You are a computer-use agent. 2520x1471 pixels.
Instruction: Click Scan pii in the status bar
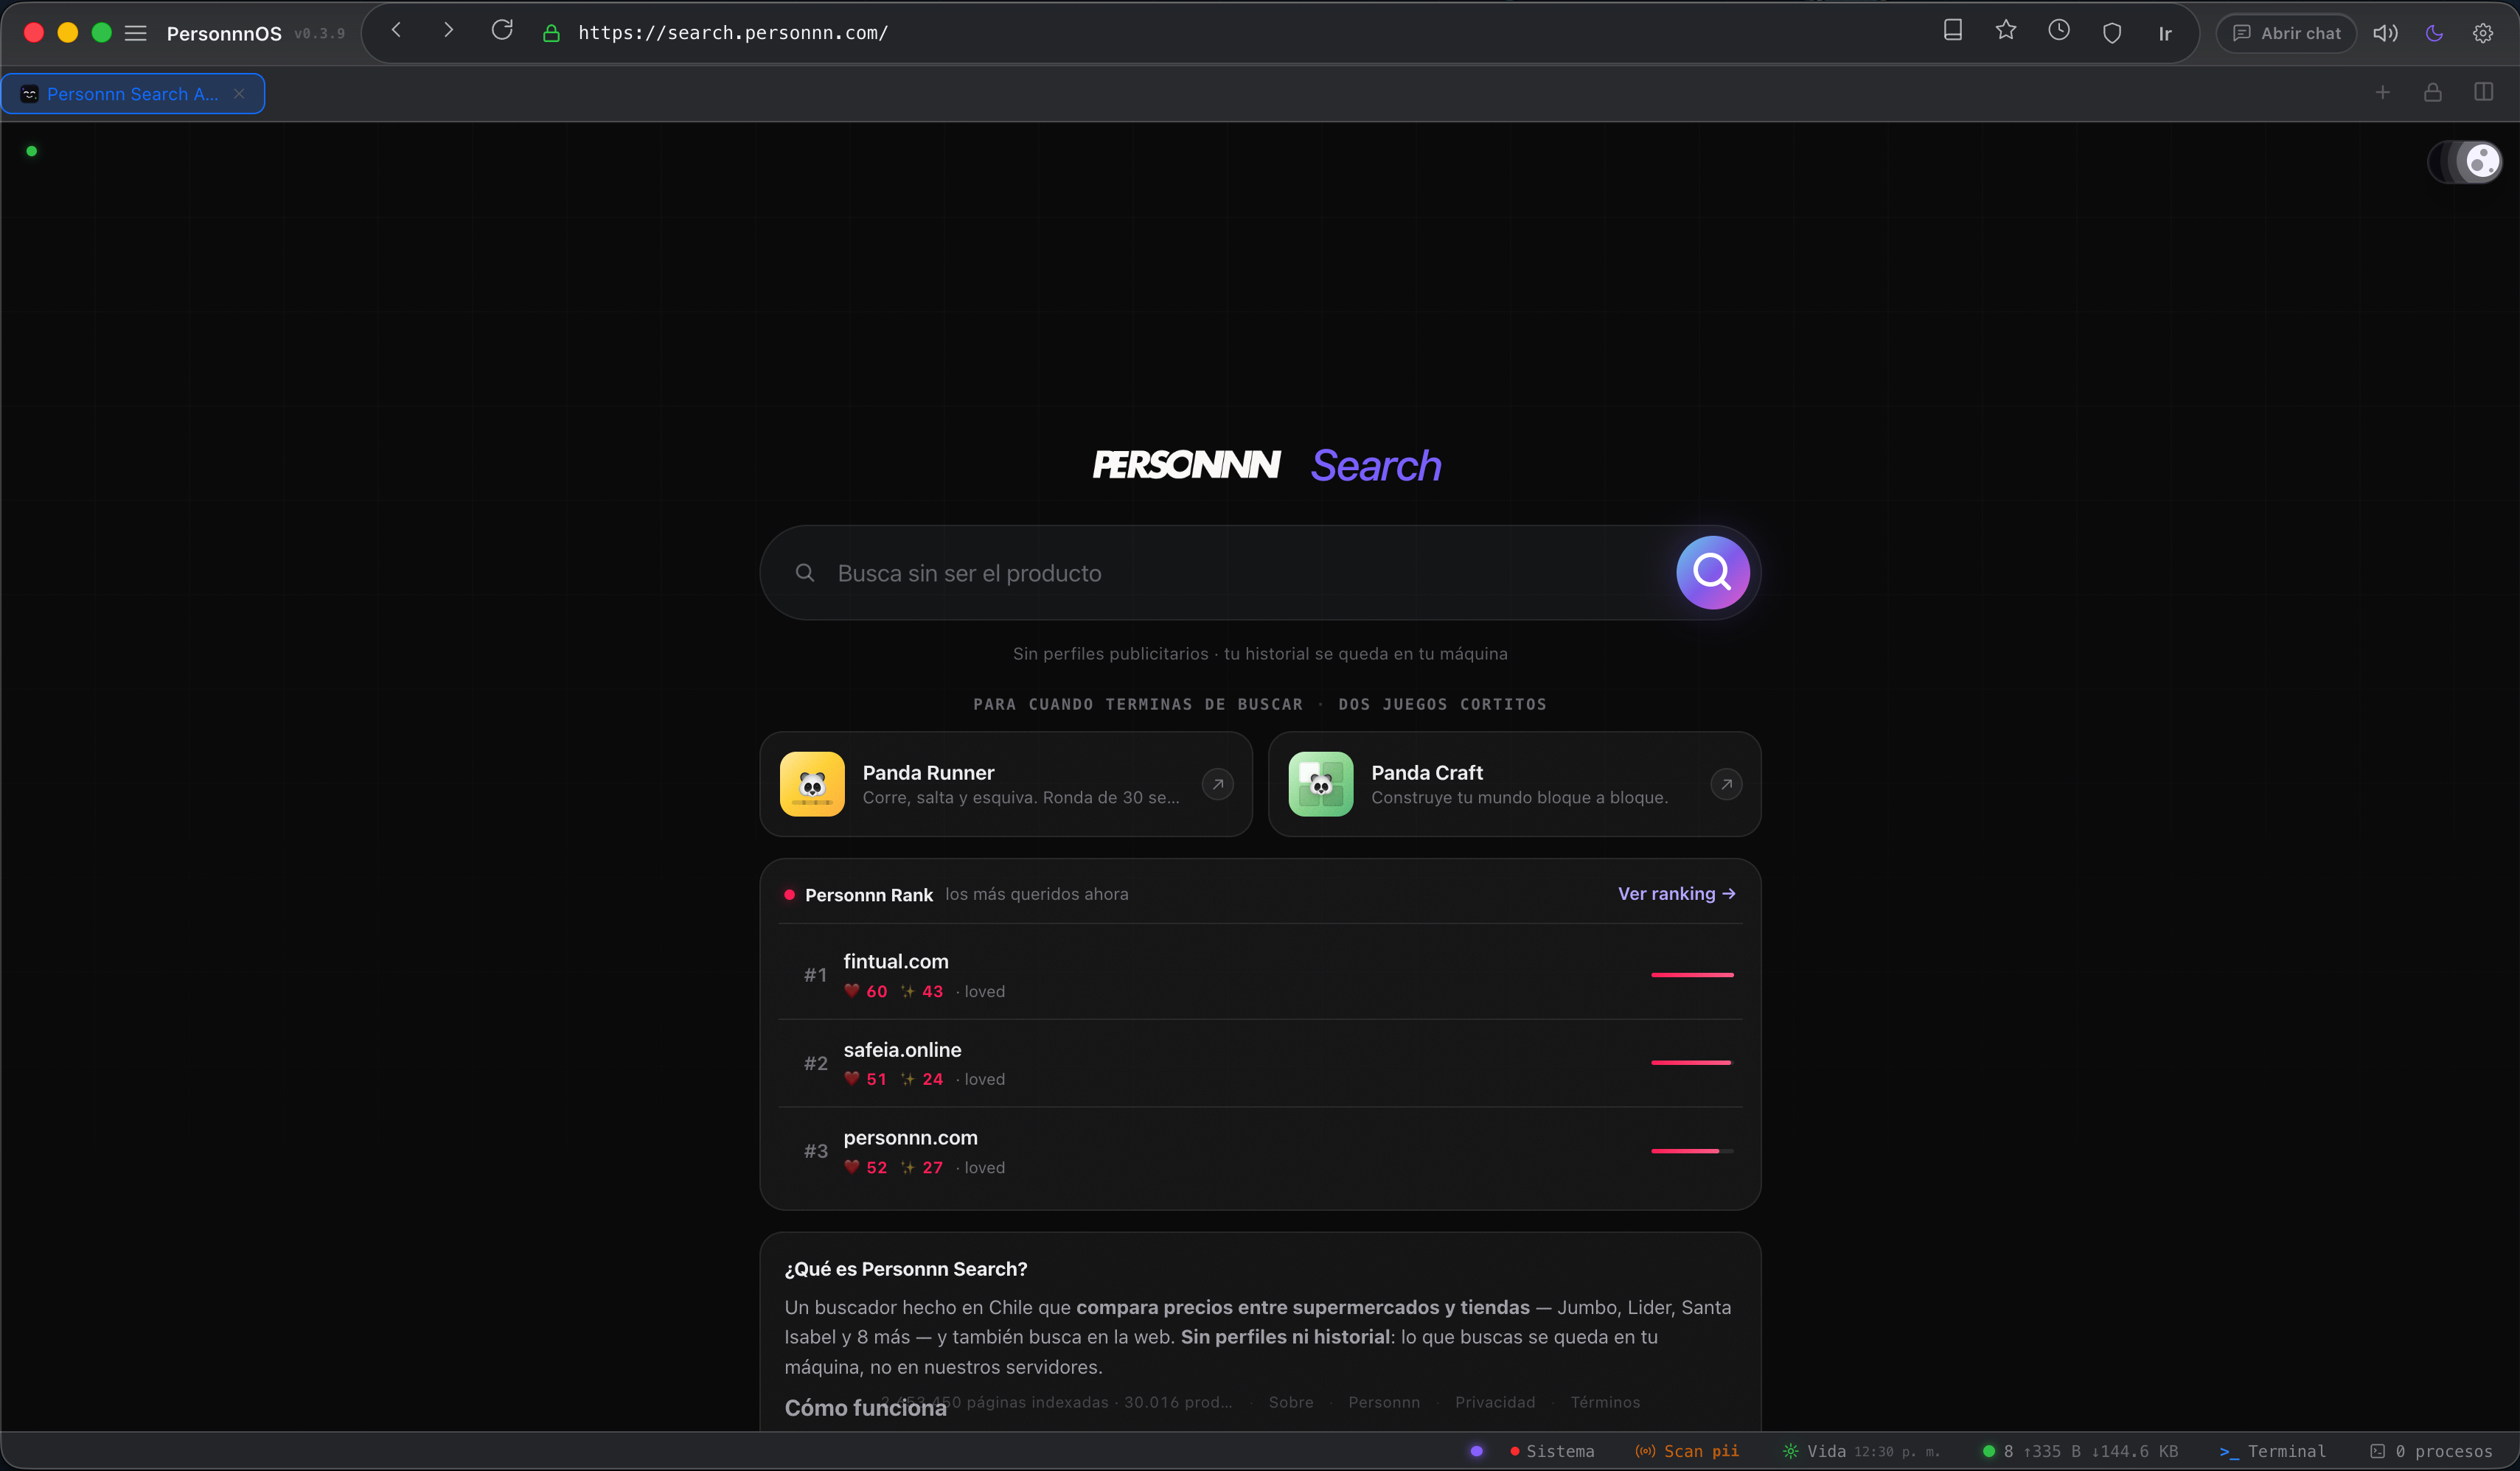pyautogui.click(x=1687, y=1451)
